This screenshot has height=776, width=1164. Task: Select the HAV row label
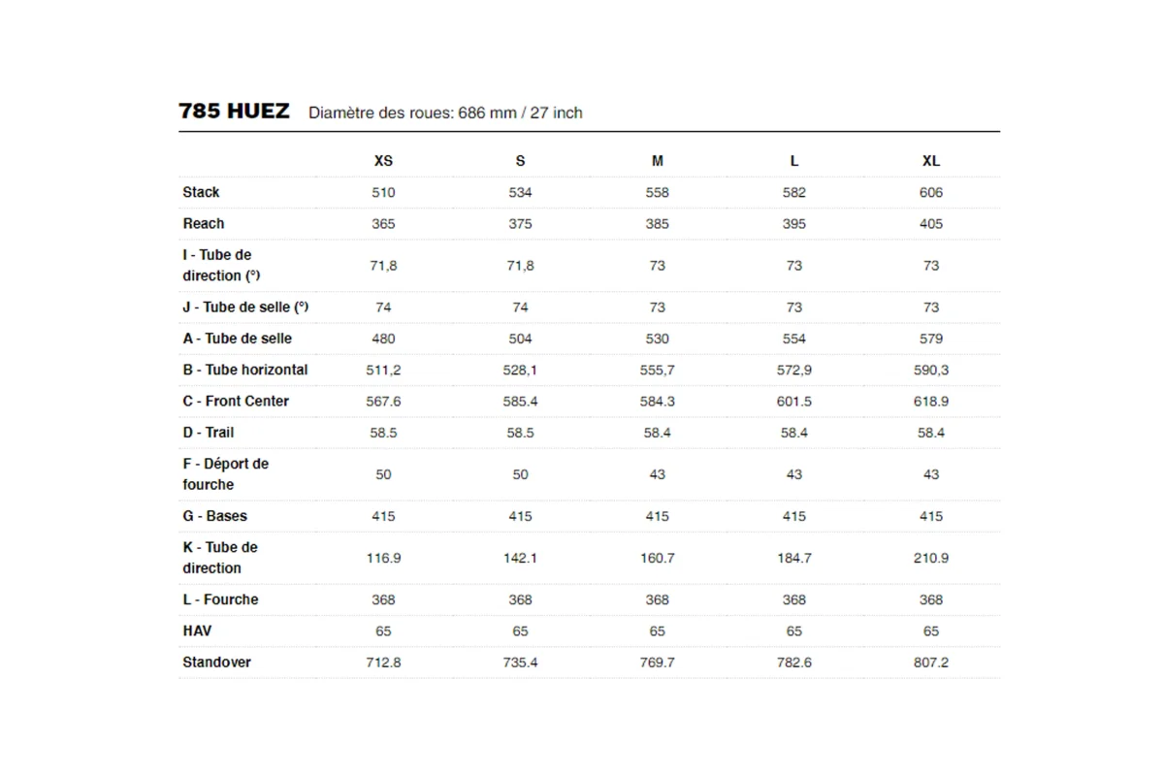[x=197, y=630]
